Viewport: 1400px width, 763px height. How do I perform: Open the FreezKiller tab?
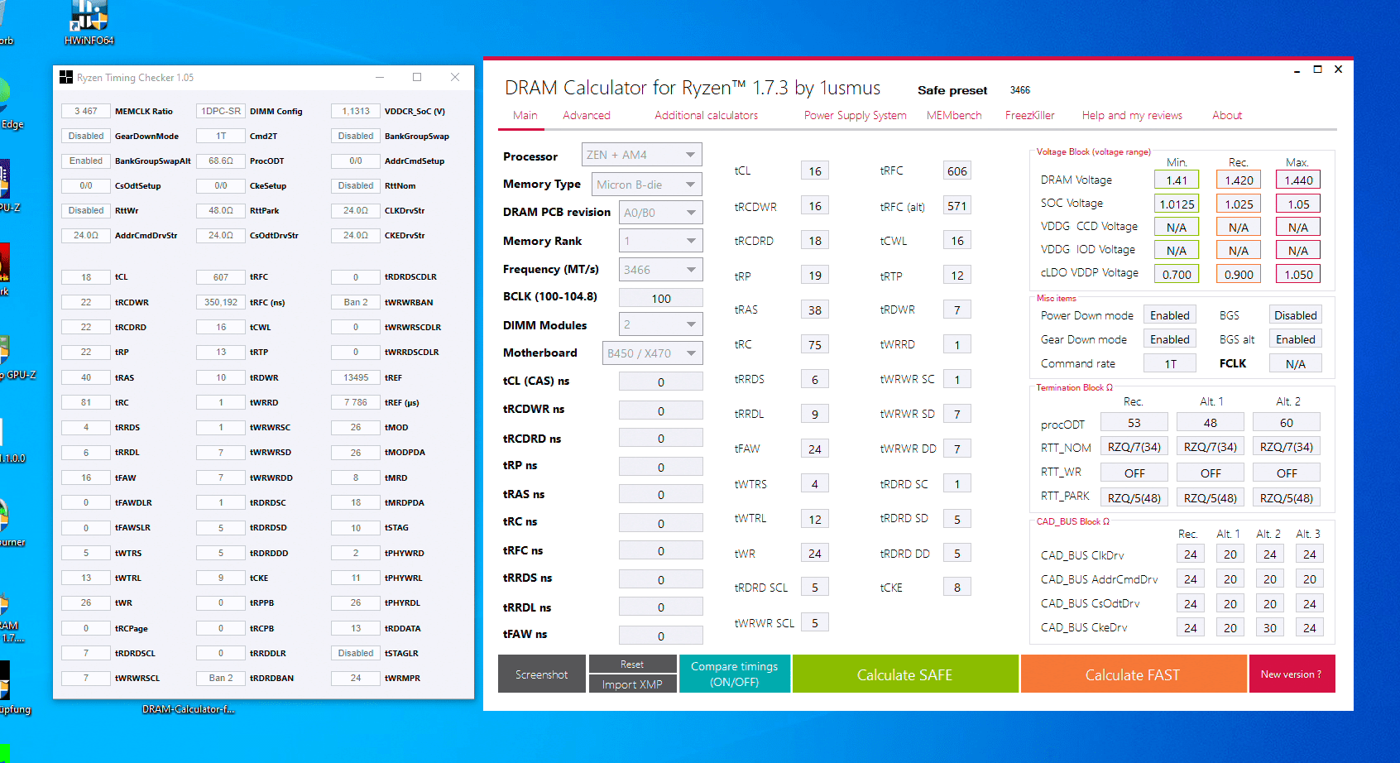pyautogui.click(x=1030, y=115)
